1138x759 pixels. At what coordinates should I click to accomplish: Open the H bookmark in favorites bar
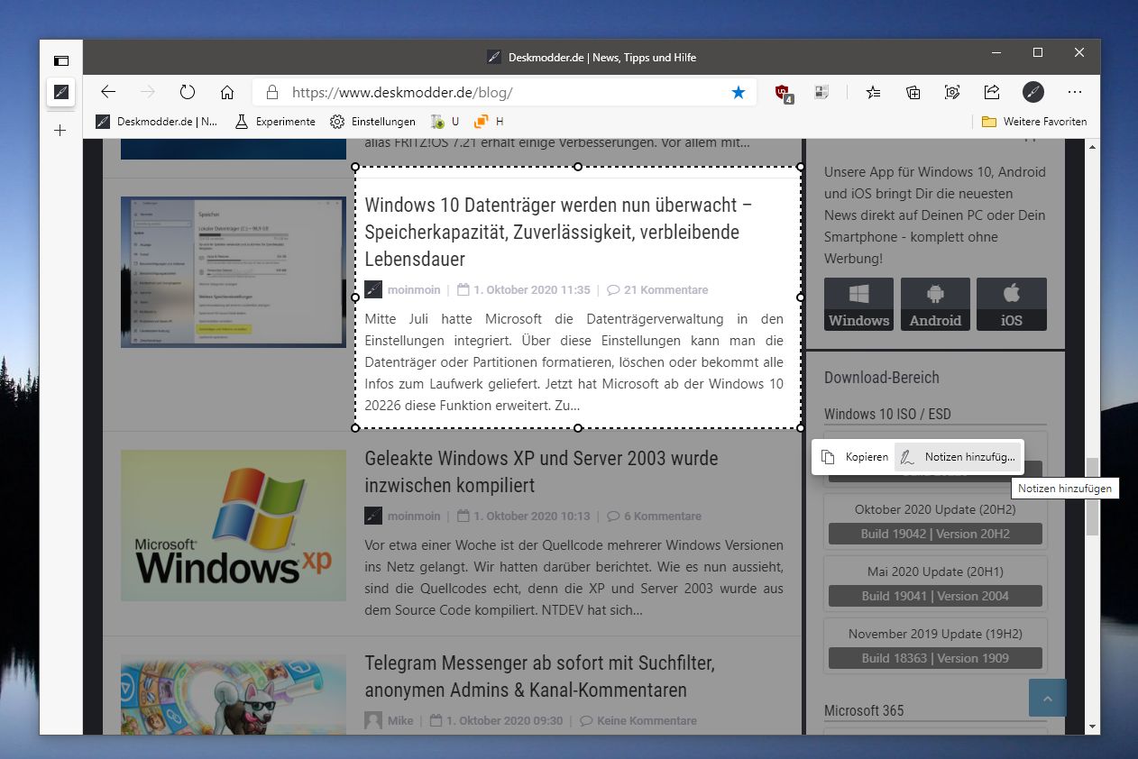click(489, 122)
